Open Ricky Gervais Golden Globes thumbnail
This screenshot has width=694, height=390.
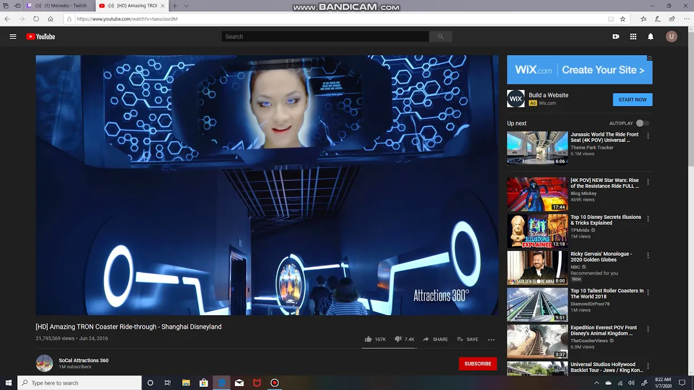[x=537, y=268]
